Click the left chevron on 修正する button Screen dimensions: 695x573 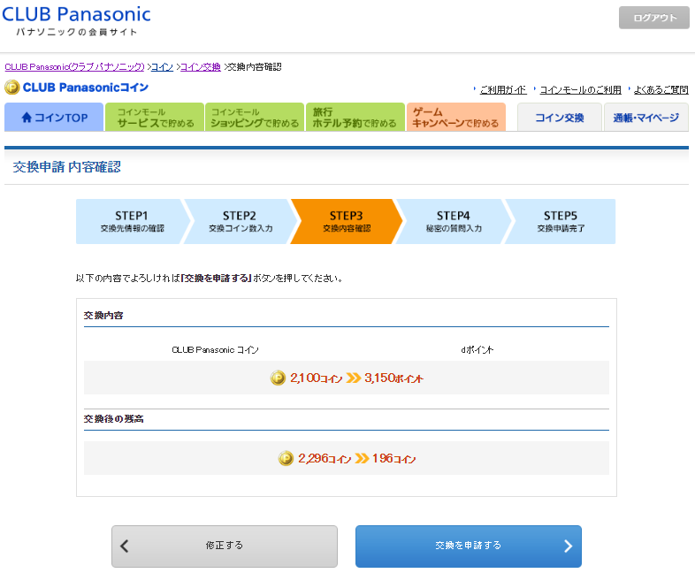pos(125,546)
